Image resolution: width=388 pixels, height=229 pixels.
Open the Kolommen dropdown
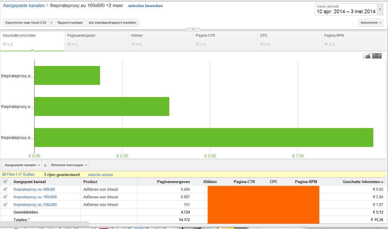371,23
